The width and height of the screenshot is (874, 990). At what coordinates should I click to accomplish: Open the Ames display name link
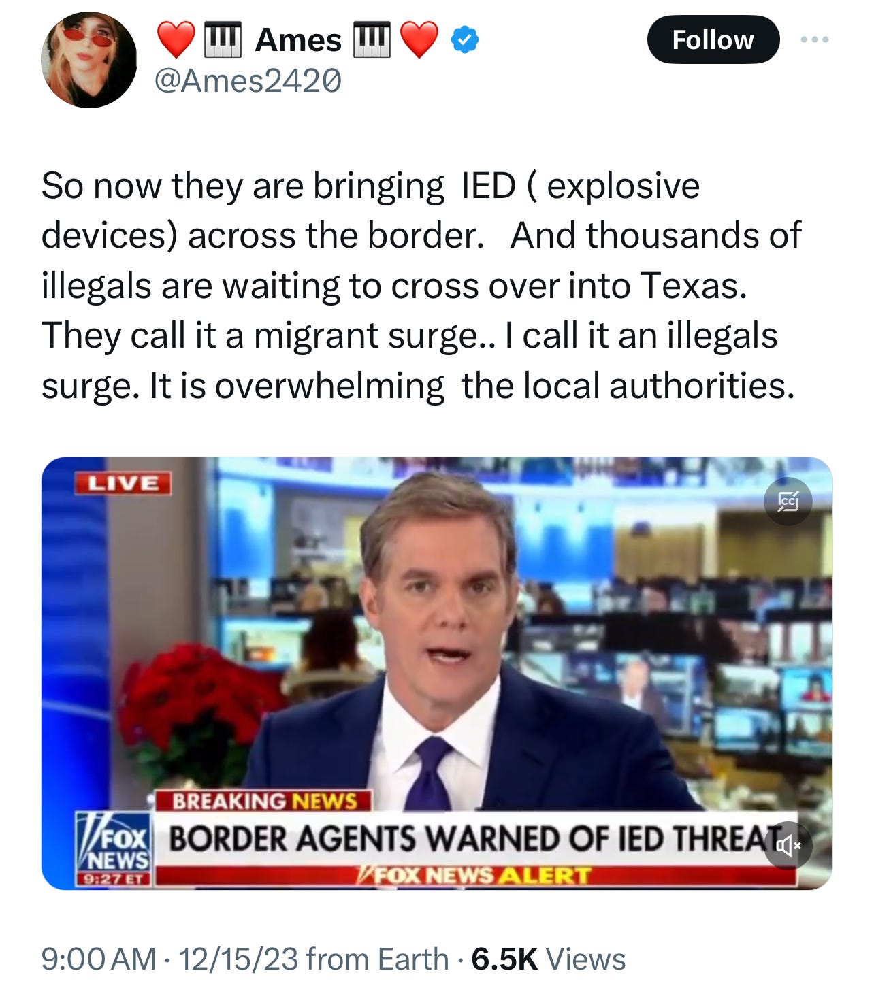[x=298, y=40]
